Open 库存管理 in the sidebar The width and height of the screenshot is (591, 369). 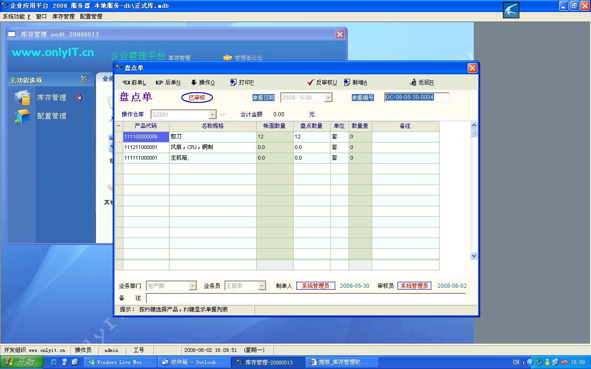[51, 98]
